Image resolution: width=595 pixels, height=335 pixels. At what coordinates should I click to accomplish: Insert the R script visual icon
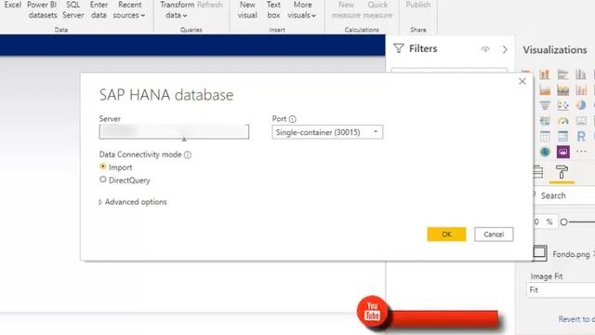(x=580, y=137)
